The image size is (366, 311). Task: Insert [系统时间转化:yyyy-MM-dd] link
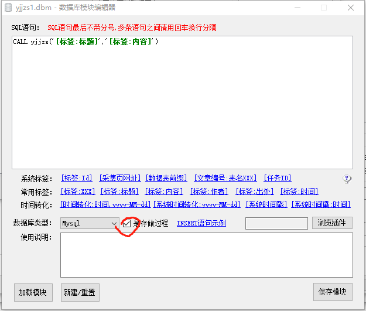coord(197,204)
